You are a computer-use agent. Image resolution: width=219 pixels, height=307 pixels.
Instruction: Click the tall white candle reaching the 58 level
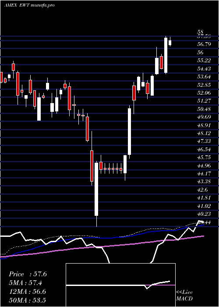(x=166, y=55)
